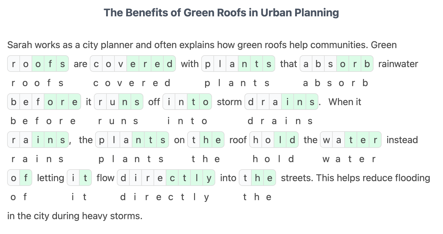Click the final 'b' box in 'absorb'
This screenshot has width=443, height=234.
(367, 64)
